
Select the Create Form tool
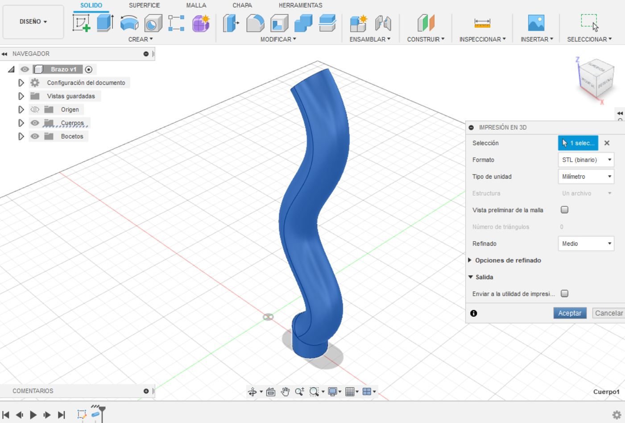201,23
